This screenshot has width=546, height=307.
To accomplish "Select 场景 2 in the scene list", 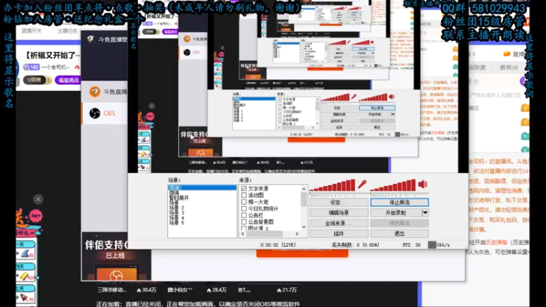I will click(177, 208).
